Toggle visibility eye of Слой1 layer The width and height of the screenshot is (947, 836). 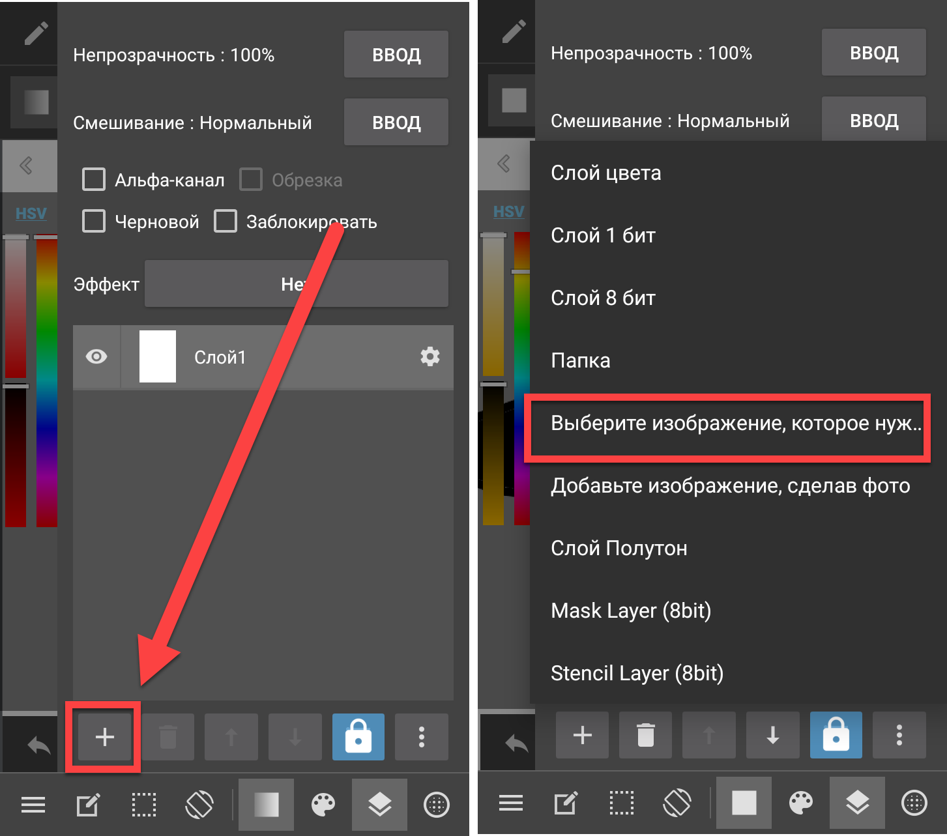[96, 356]
